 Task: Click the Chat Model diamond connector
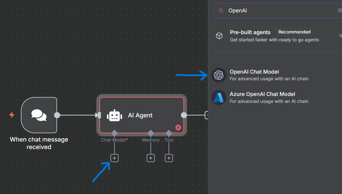click(114, 133)
